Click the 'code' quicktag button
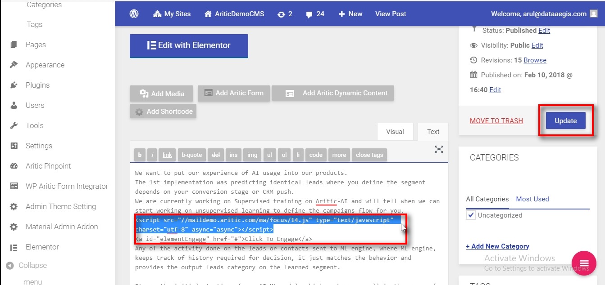 316,155
